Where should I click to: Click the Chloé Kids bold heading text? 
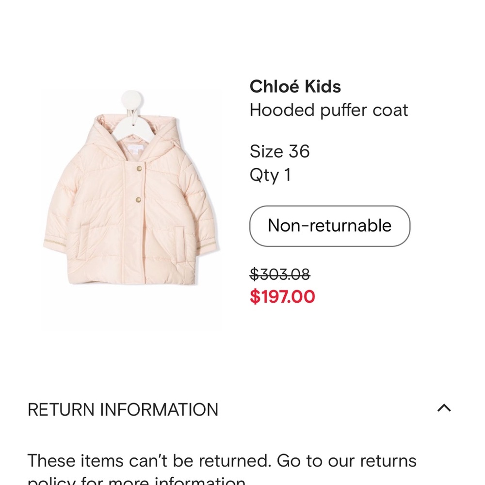point(295,86)
